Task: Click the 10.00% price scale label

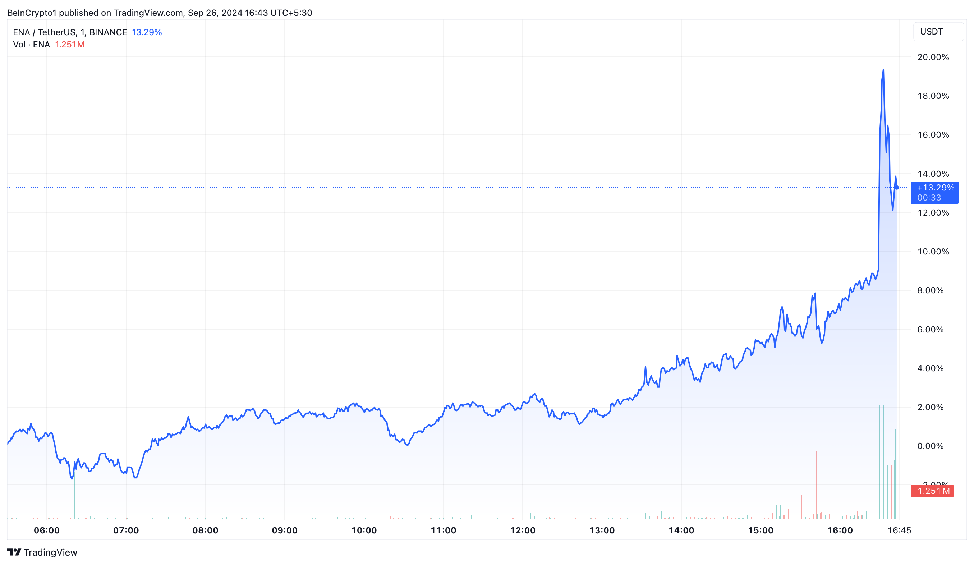Action: tap(933, 252)
